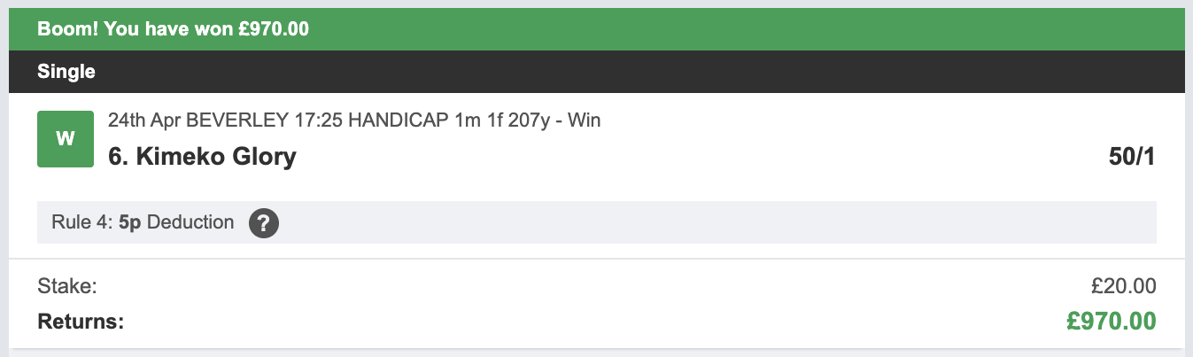
Task: Click the Rule 4 5p Deduction bar
Action: [x=597, y=222]
